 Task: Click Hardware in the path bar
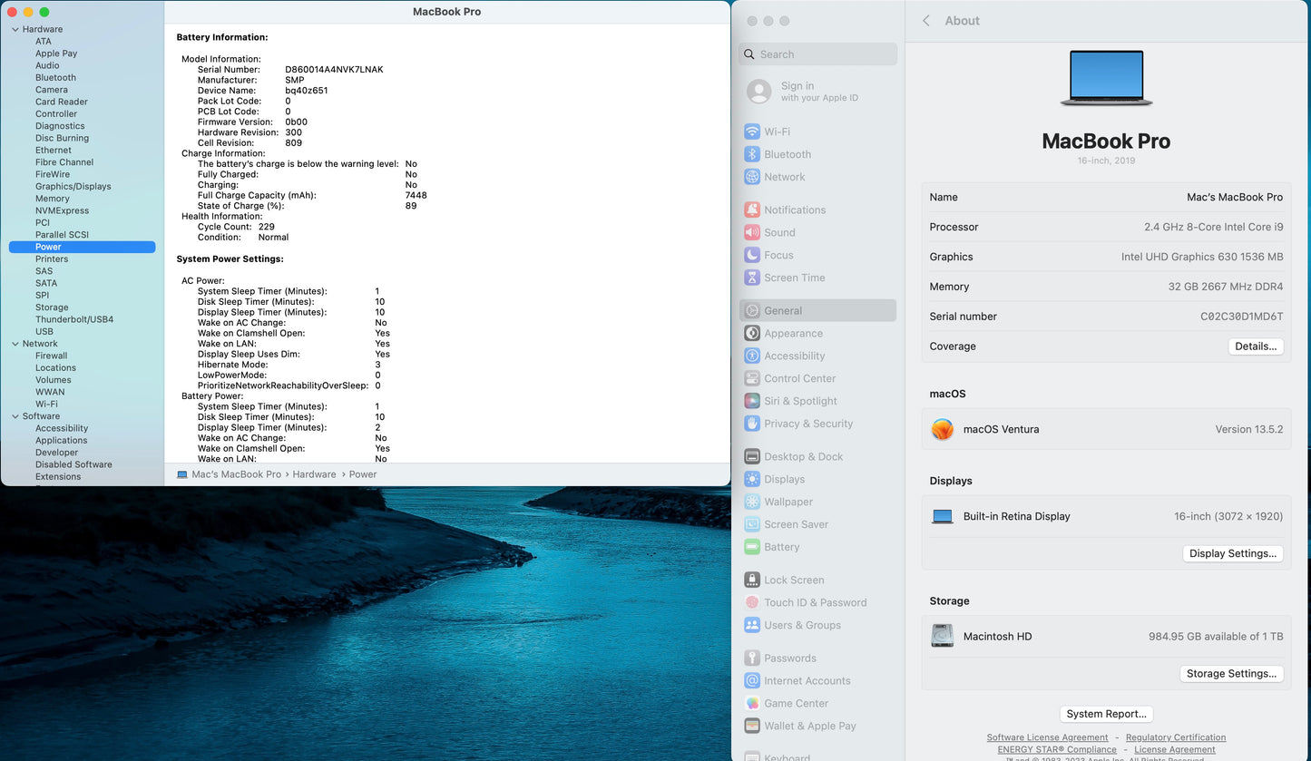coord(314,474)
